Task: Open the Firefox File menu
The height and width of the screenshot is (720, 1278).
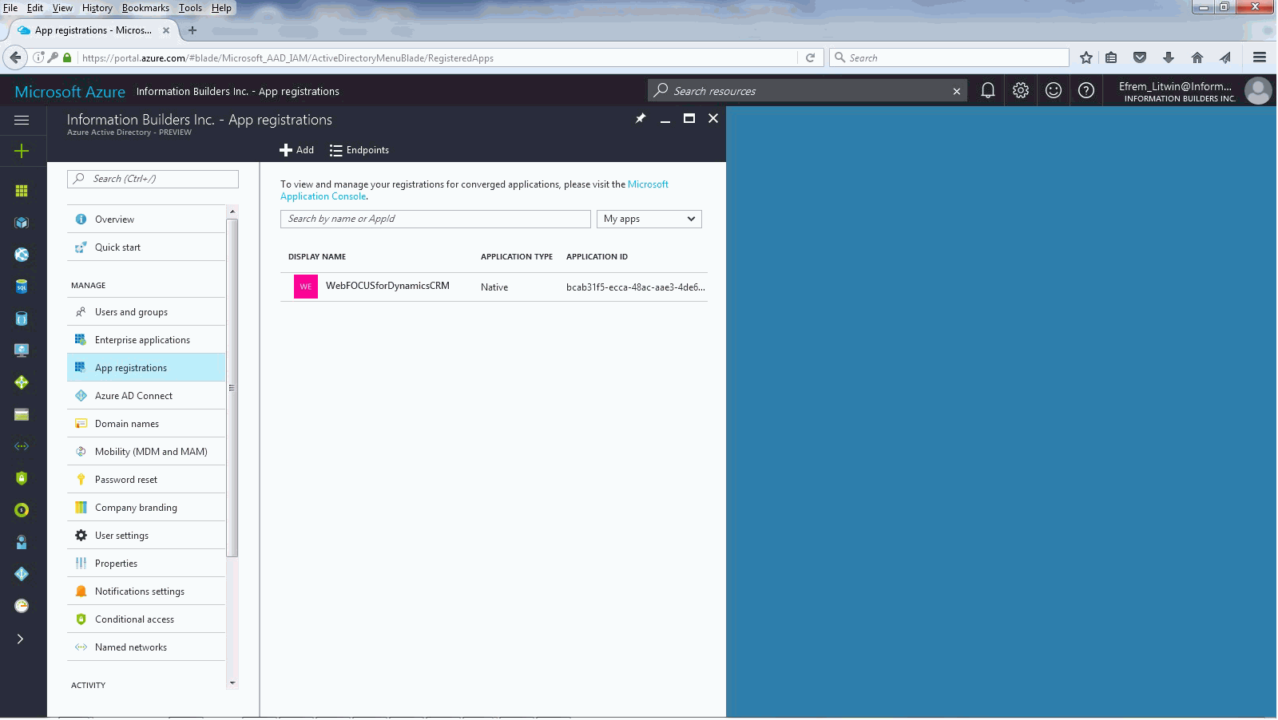Action: [x=10, y=8]
